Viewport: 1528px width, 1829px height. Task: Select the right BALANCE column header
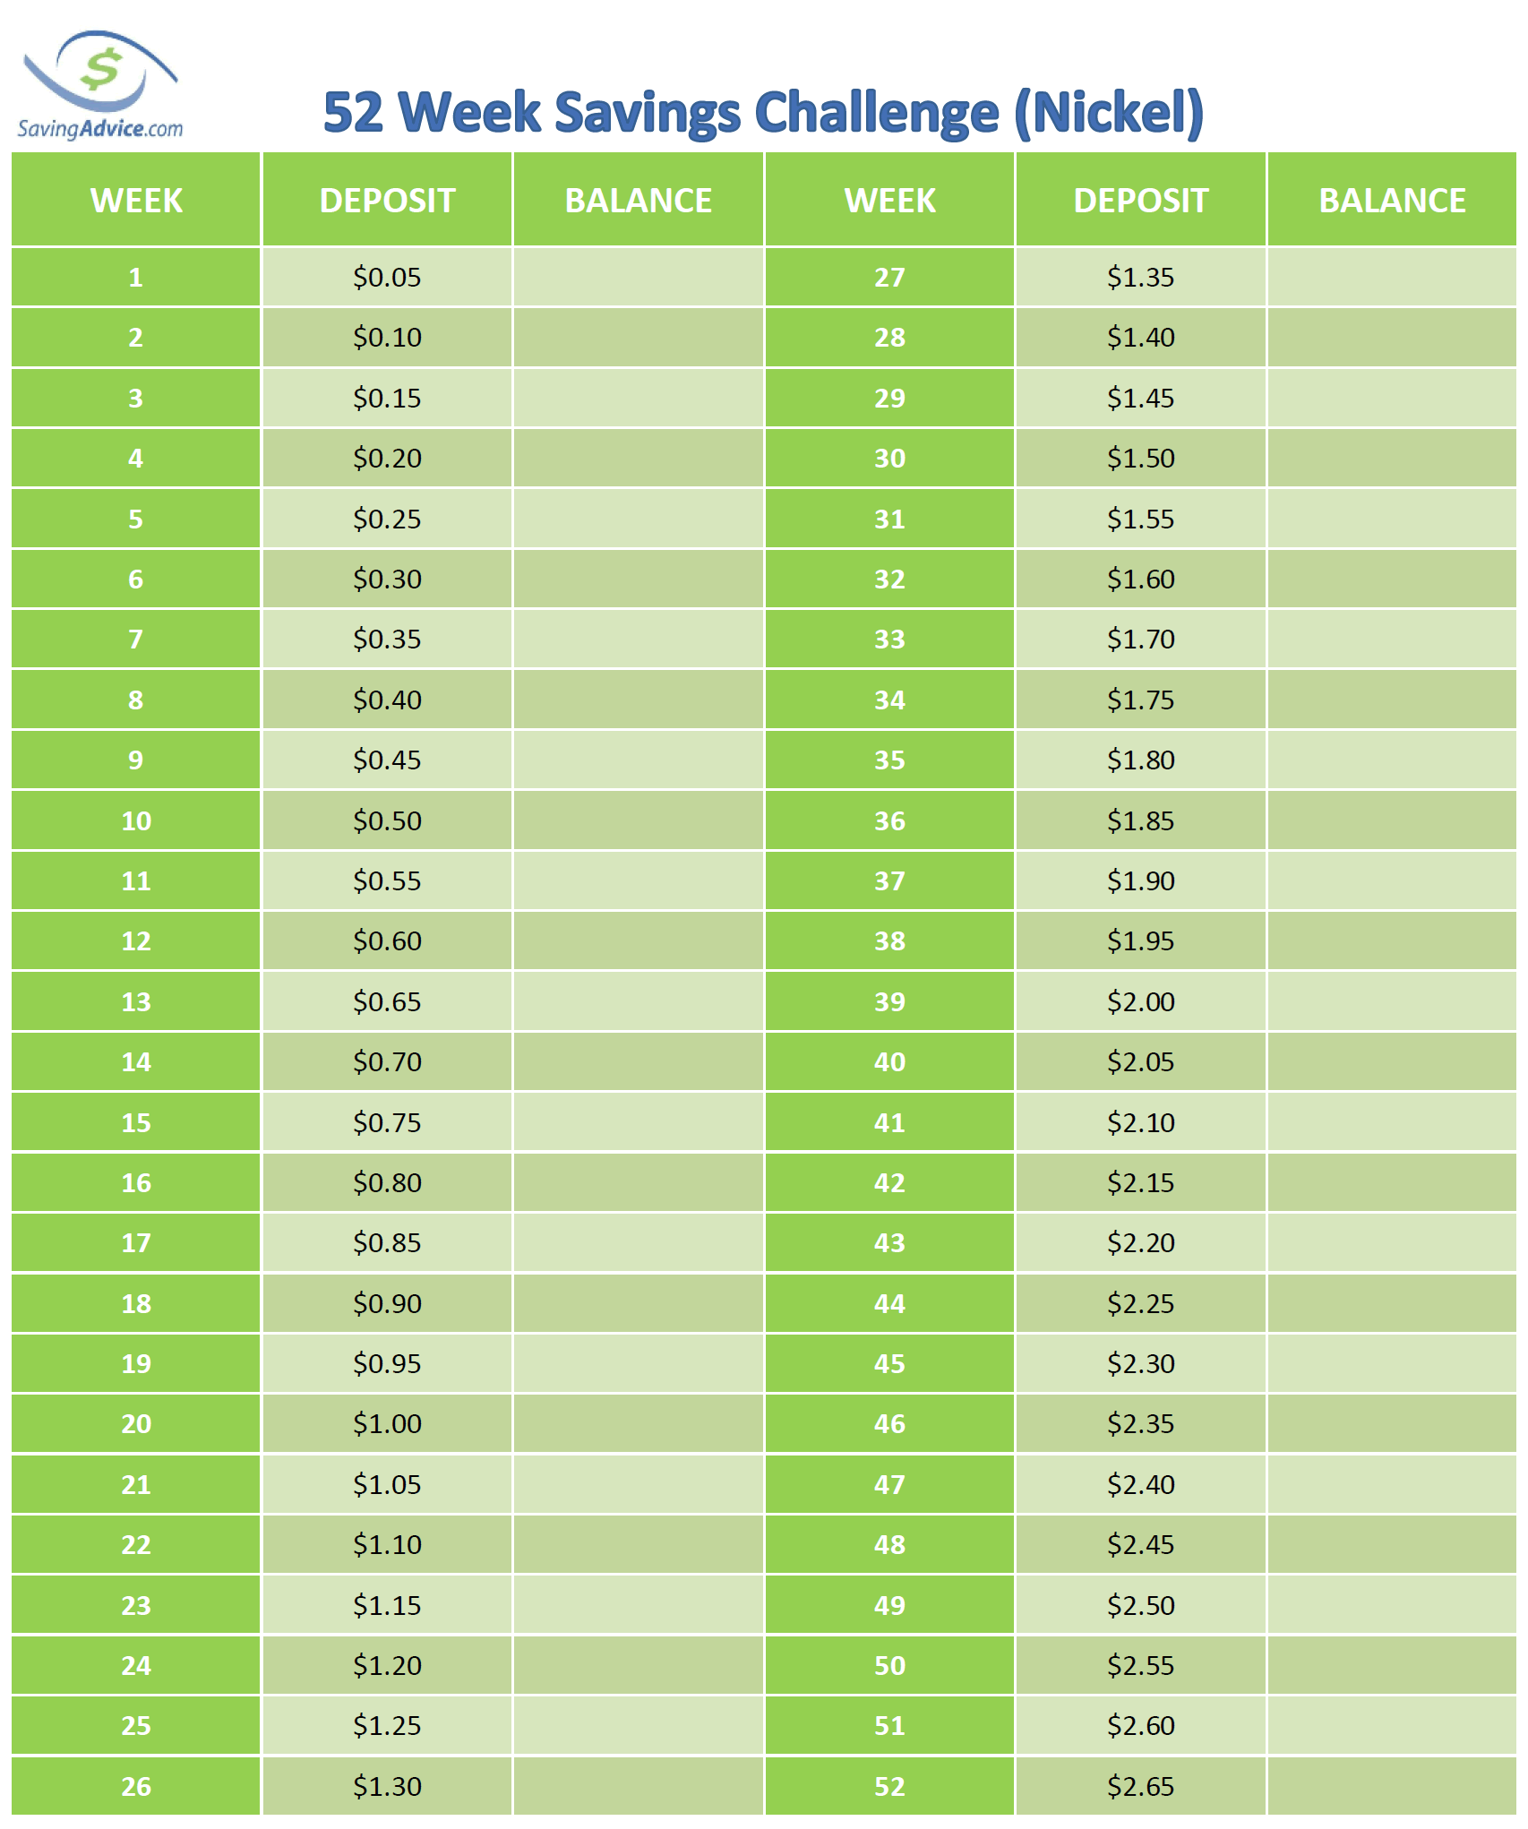(x=1392, y=201)
